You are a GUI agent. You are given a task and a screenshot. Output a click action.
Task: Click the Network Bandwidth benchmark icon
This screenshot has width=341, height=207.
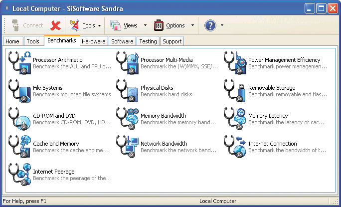point(127,147)
